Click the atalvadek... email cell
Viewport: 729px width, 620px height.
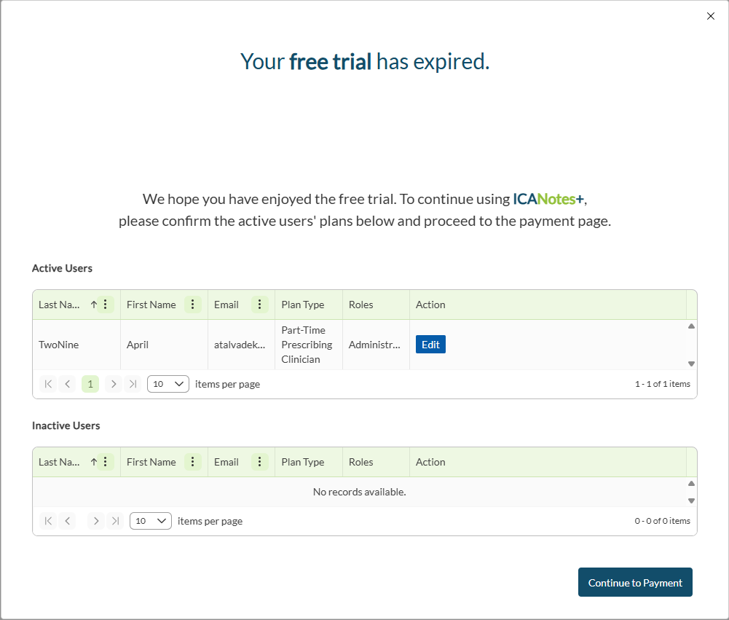coord(240,345)
